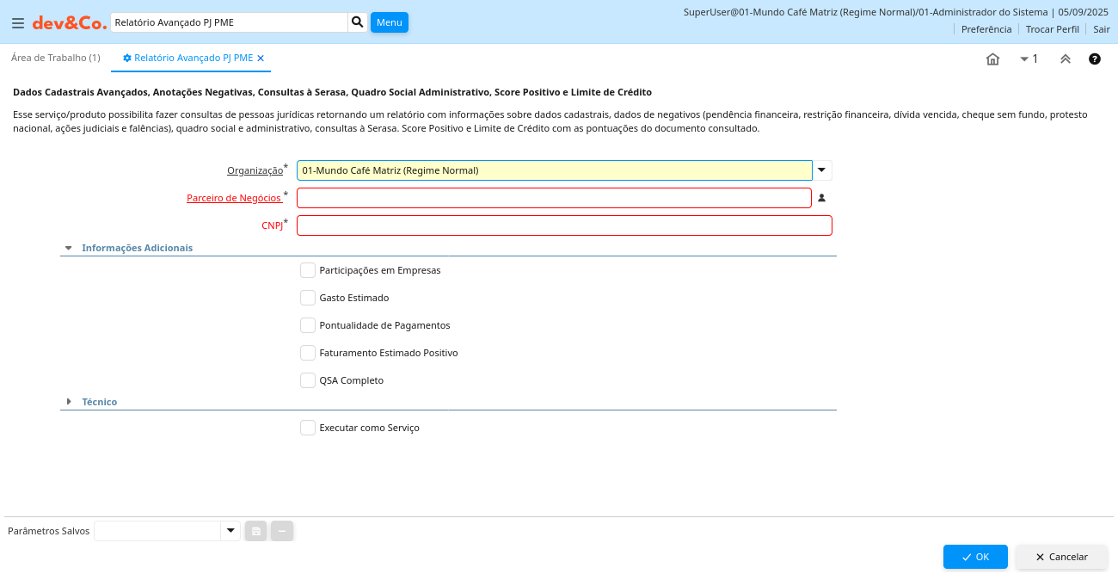Click the remove saved parameters minus icon
This screenshot has height=580, width=1118.
pos(282,531)
